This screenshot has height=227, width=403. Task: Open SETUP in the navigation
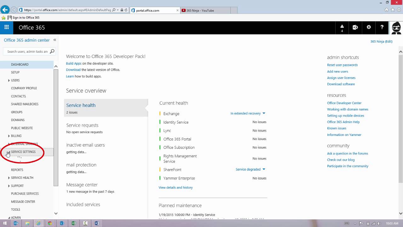pos(15,72)
